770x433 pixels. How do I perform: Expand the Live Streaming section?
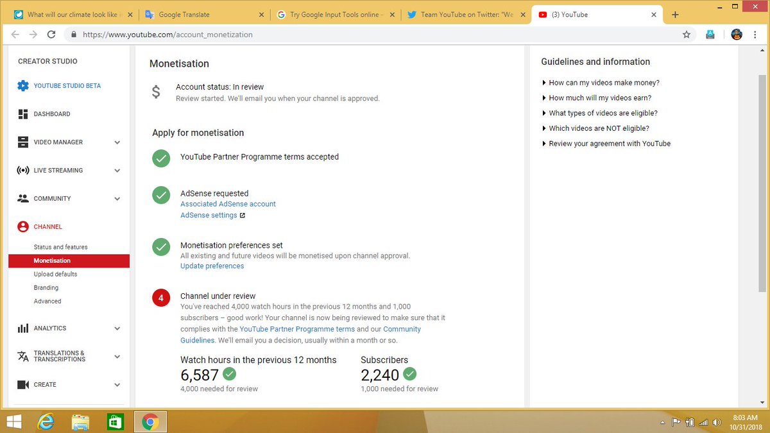click(117, 171)
